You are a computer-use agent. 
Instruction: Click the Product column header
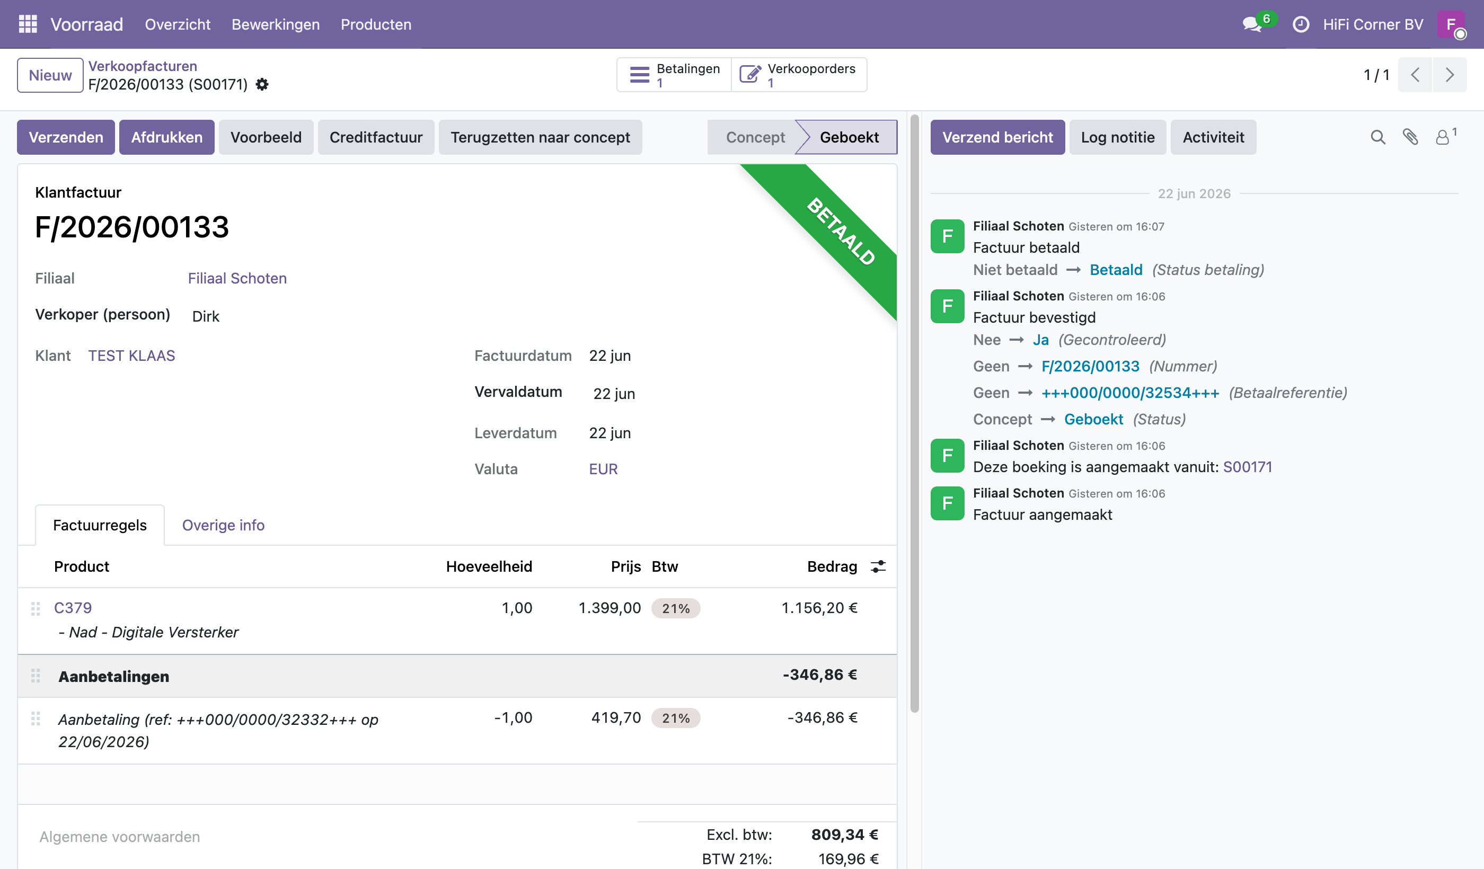pos(82,566)
